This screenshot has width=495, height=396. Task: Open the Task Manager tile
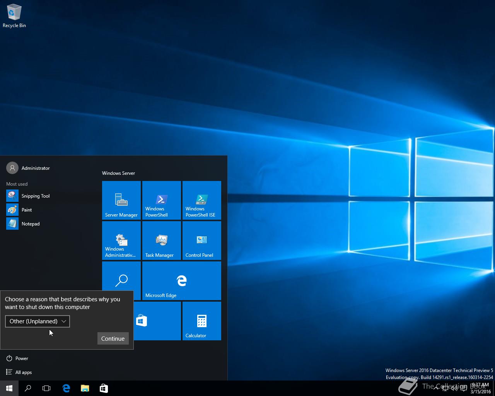(x=162, y=241)
